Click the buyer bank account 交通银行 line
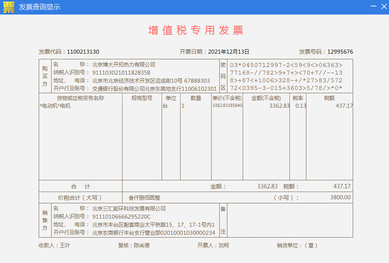This screenshot has width=389, height=263. (154, 89)
